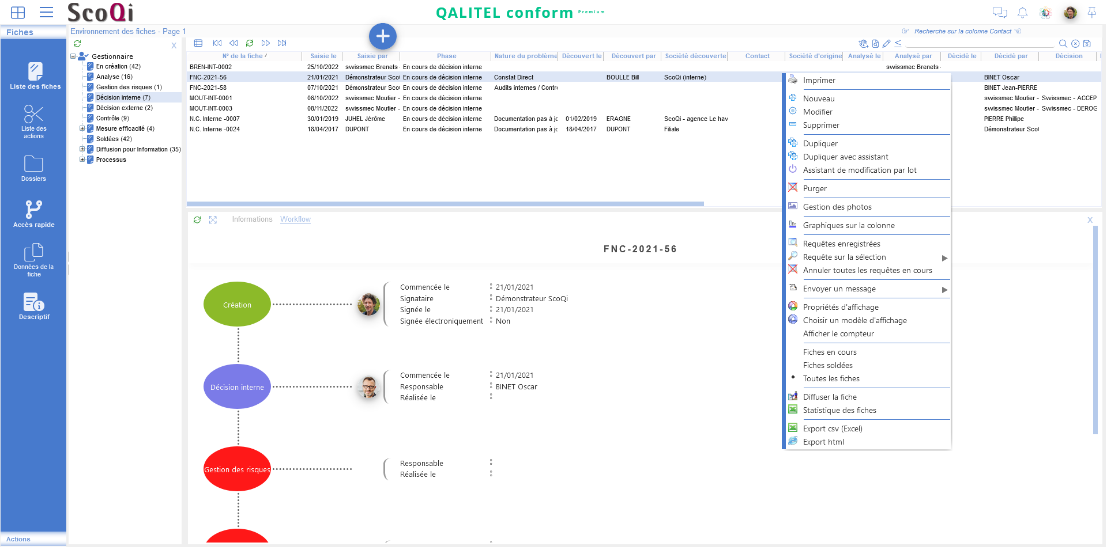Open the chat messages icon
The image size is (1107, 550).
(x=999, y=13)
